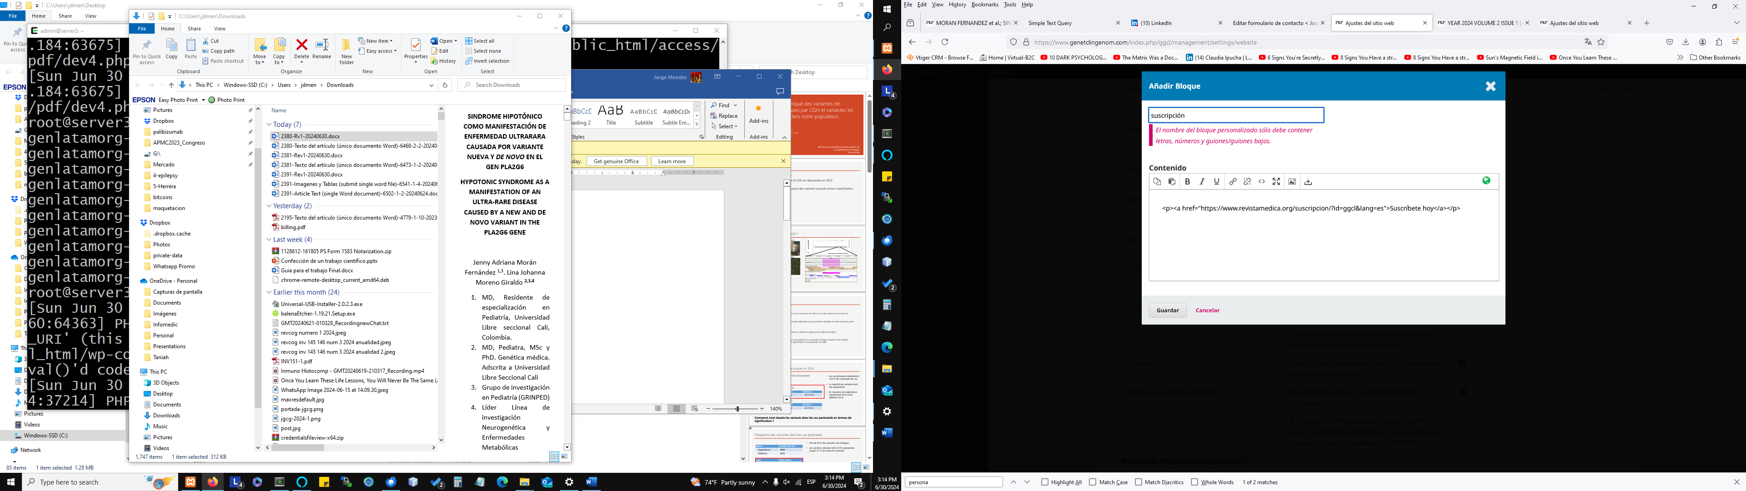Open New item dropdown in Explorer ribbon
This screenshot has height=491, width=1746.
[x=376, y=41]
